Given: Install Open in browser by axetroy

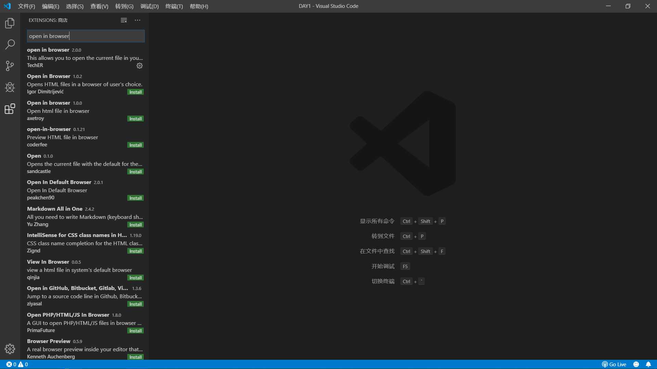Looking at the screenshot, I should (x=136, y=119).
